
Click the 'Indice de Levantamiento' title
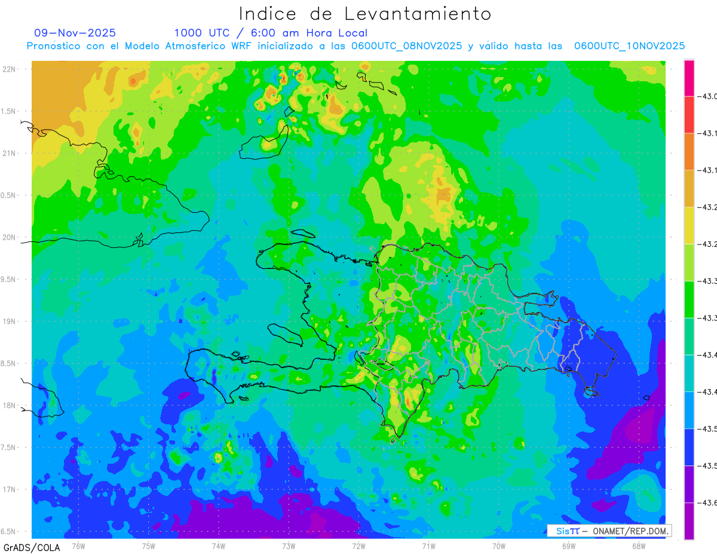[x=365, y=13]
